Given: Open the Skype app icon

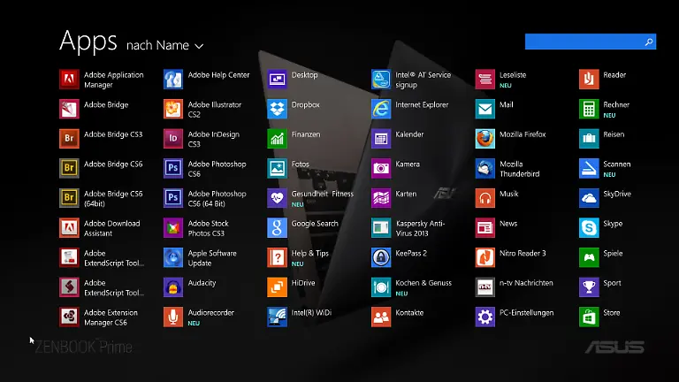Looking at the screenshot, I should pos(590,228).
